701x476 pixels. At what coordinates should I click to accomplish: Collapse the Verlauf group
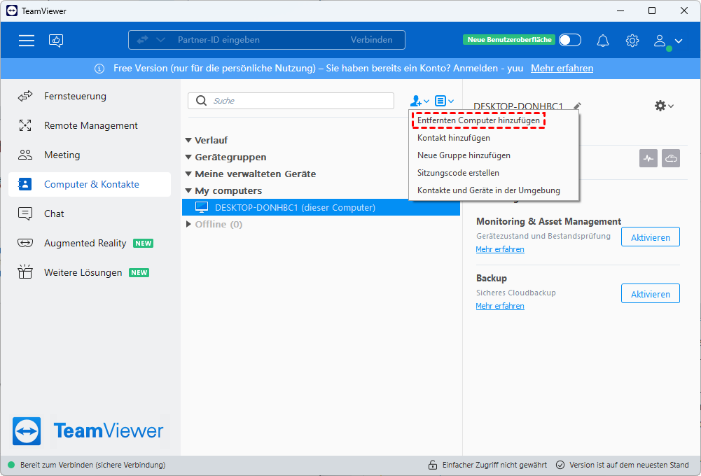(189, 140)
